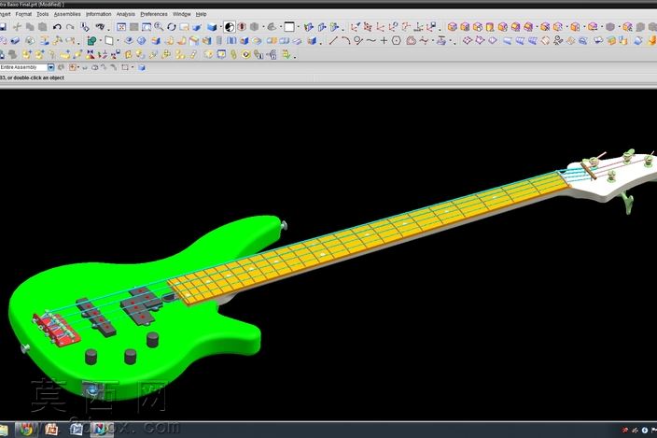Screen dimensions: 657x438
Task: Select the Spline wave tool
Action: tap(371, 41)
